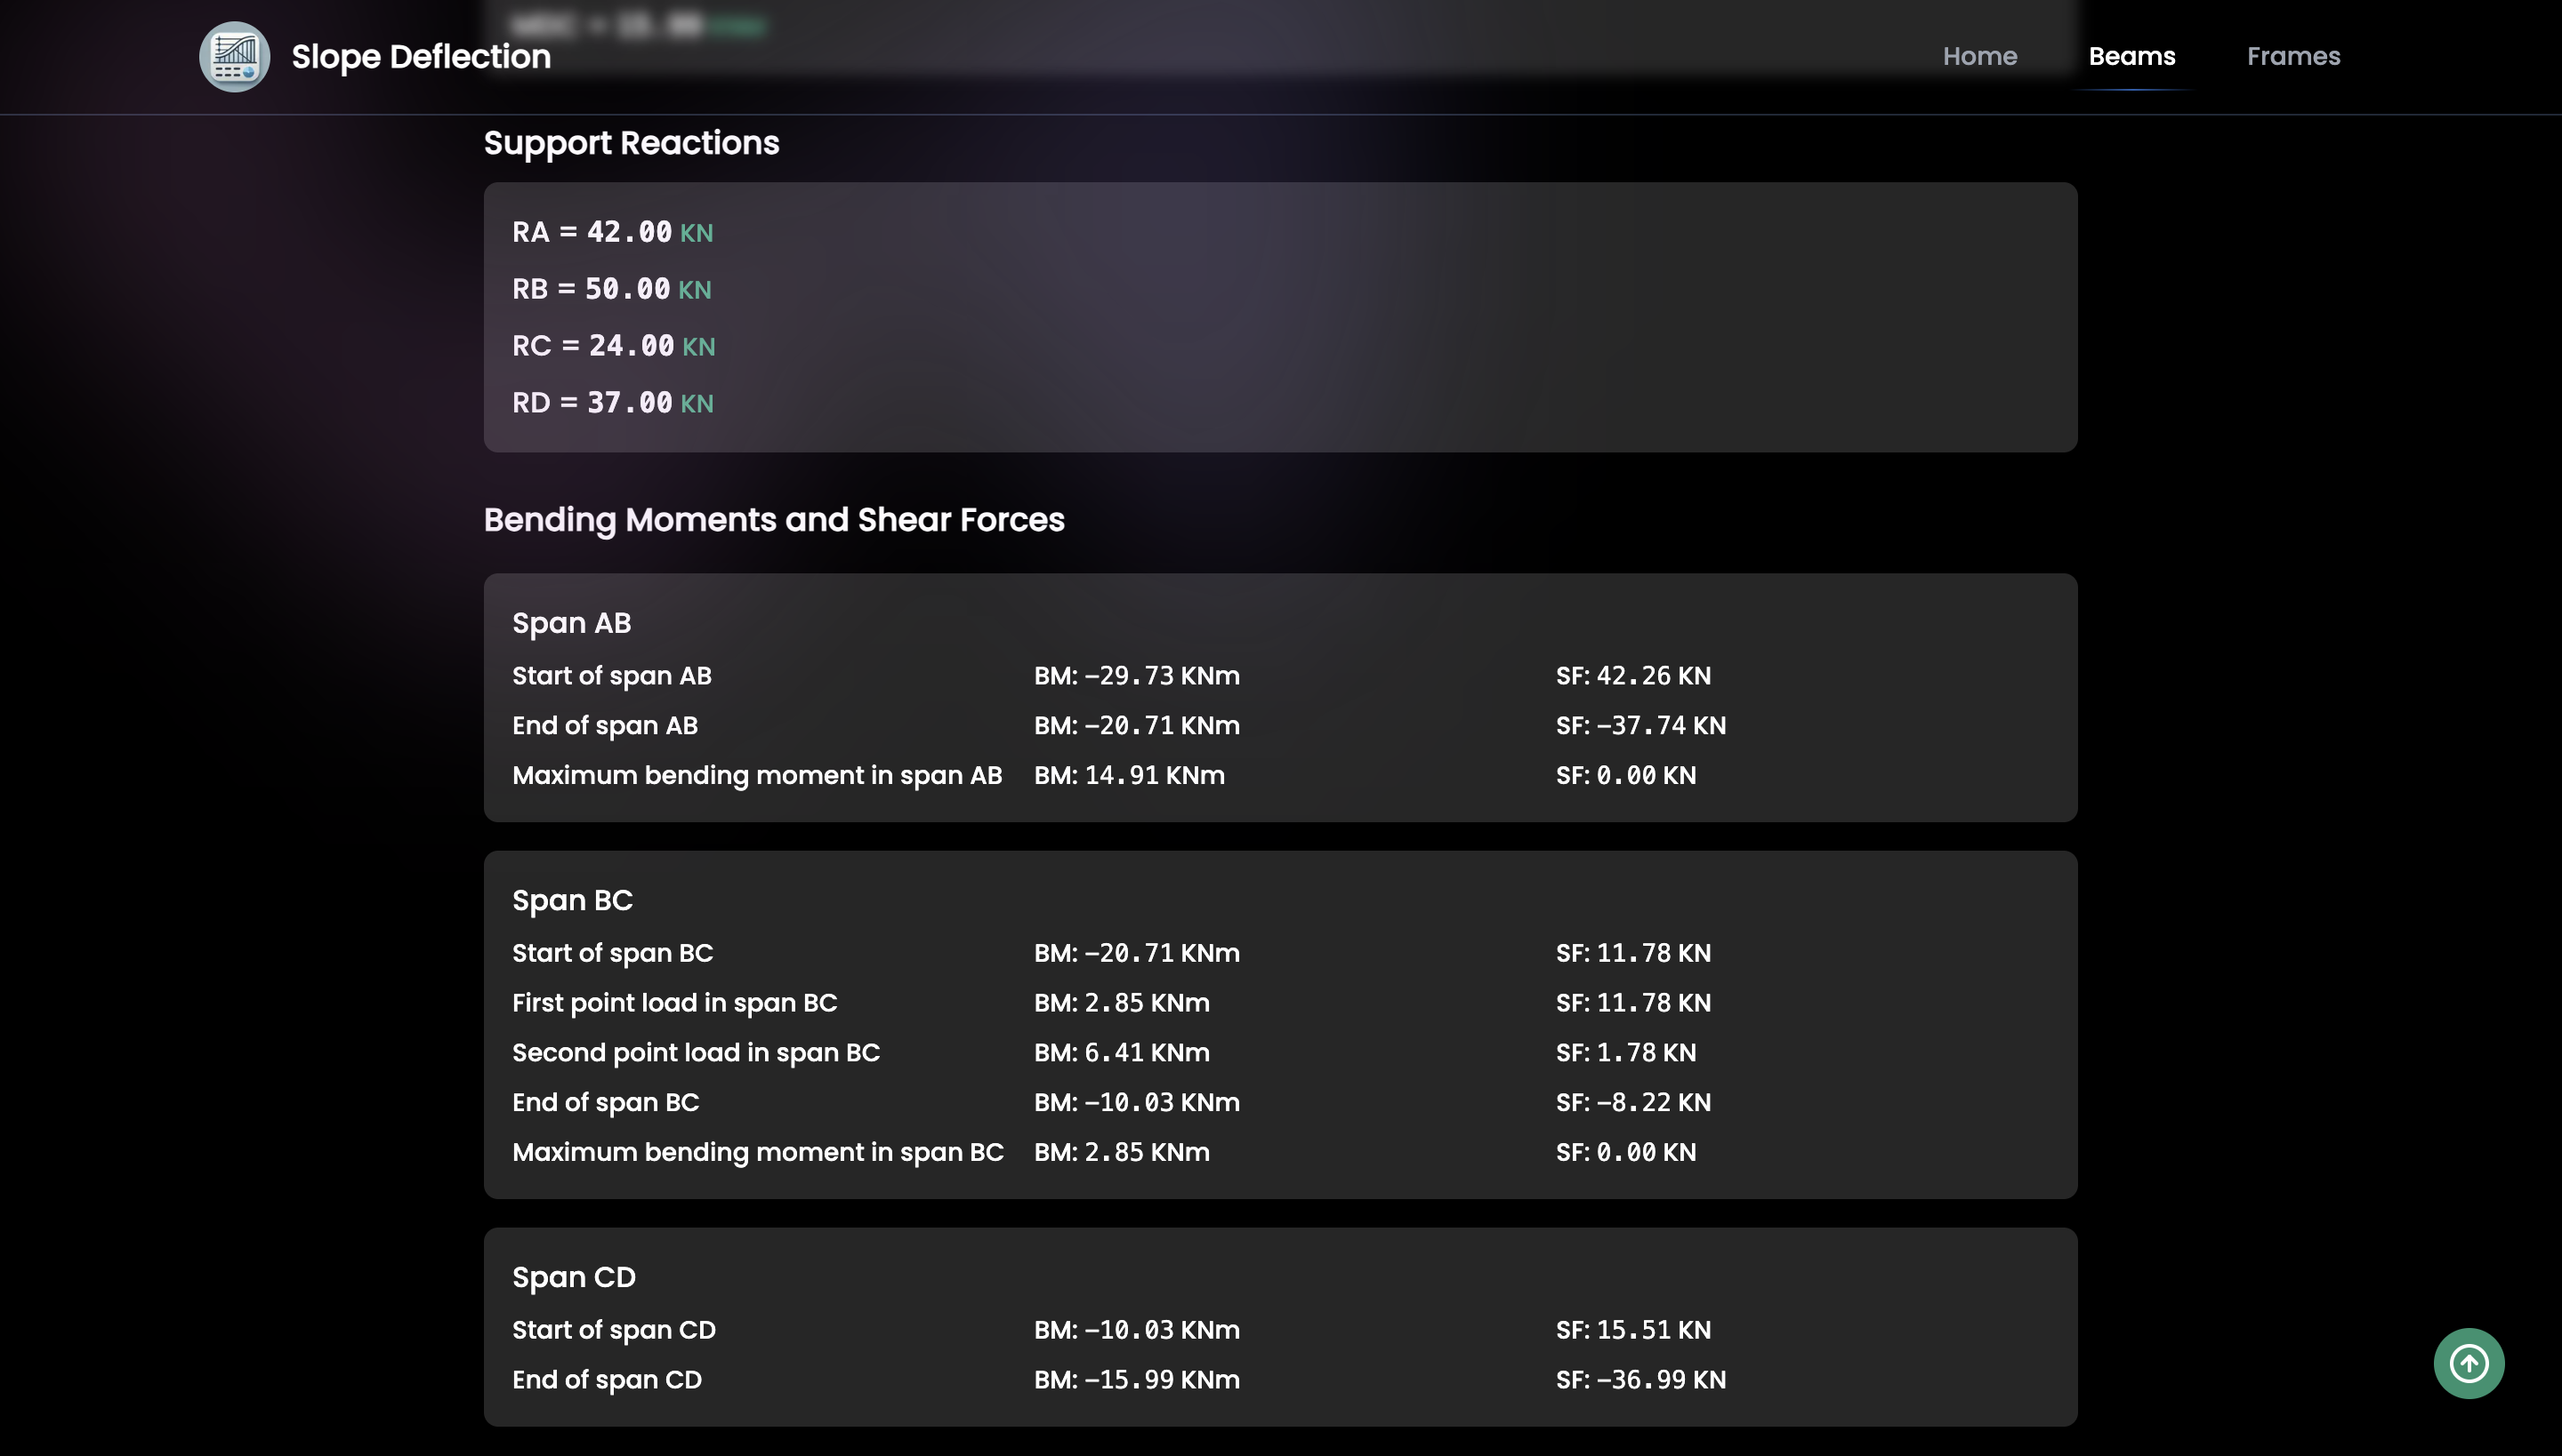Click BM: -29.73 KNm at span AB start
Screen dimensions: 2562x1456
pyautogui.click(x=1136, y=676)
